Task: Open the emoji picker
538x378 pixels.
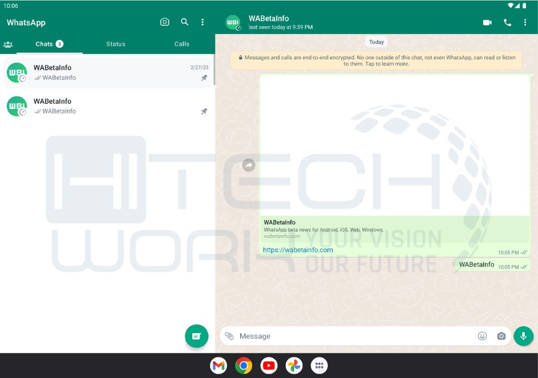Action: coord(482,336)
